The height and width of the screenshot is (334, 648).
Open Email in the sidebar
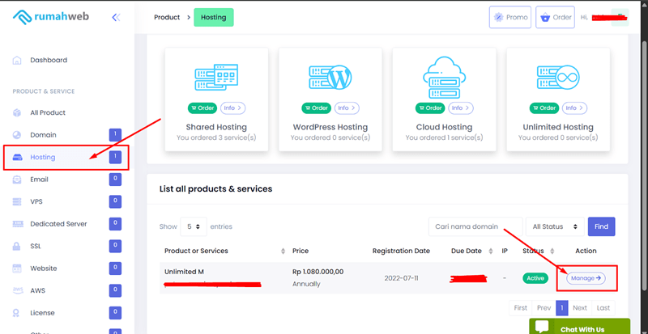pos(39,180)
